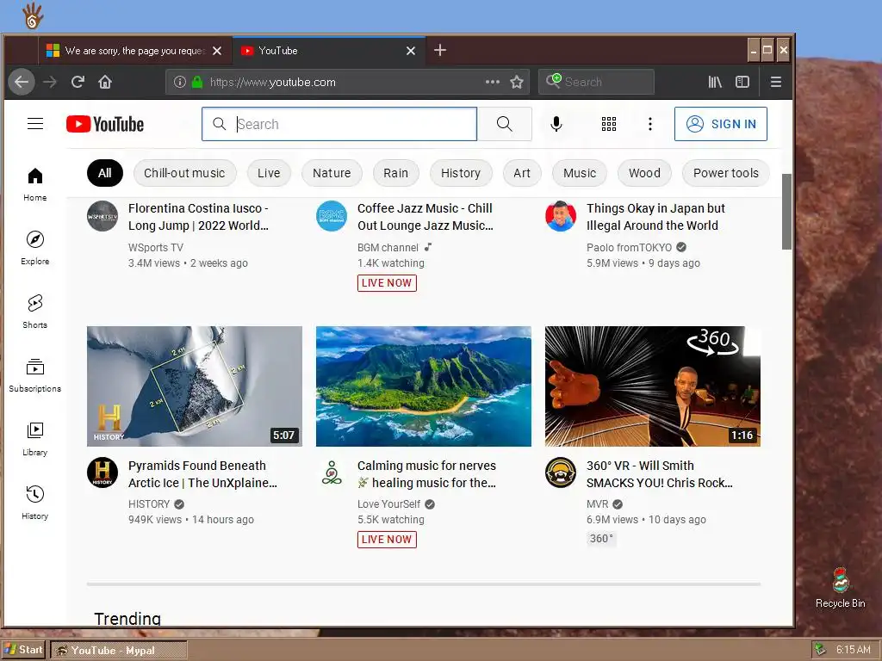
Task: Select the Live filter chip
Action: [x=269, y=173]
